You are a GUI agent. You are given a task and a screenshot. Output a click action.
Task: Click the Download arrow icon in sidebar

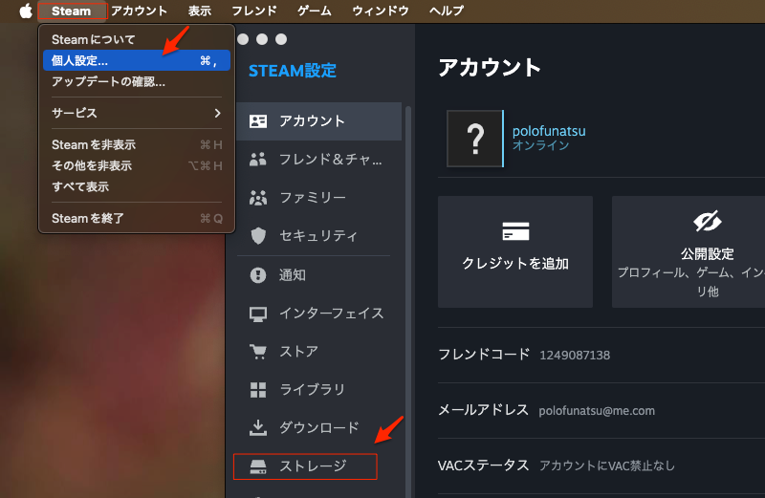pyautogui.click(x=258, y=427)
